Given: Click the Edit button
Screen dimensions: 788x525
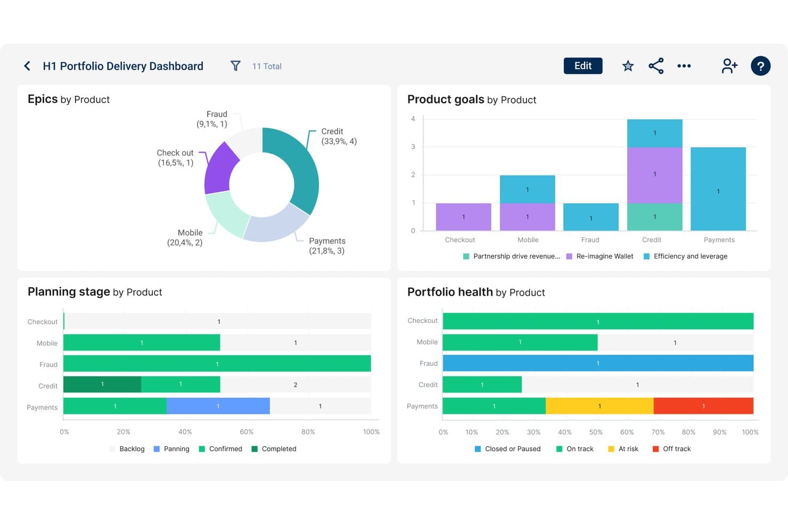Looking at the screenshot, I should coord(583,66).
